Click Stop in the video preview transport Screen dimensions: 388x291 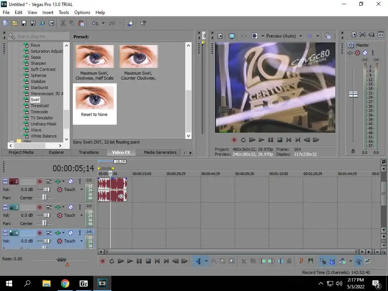pos(280,140)
